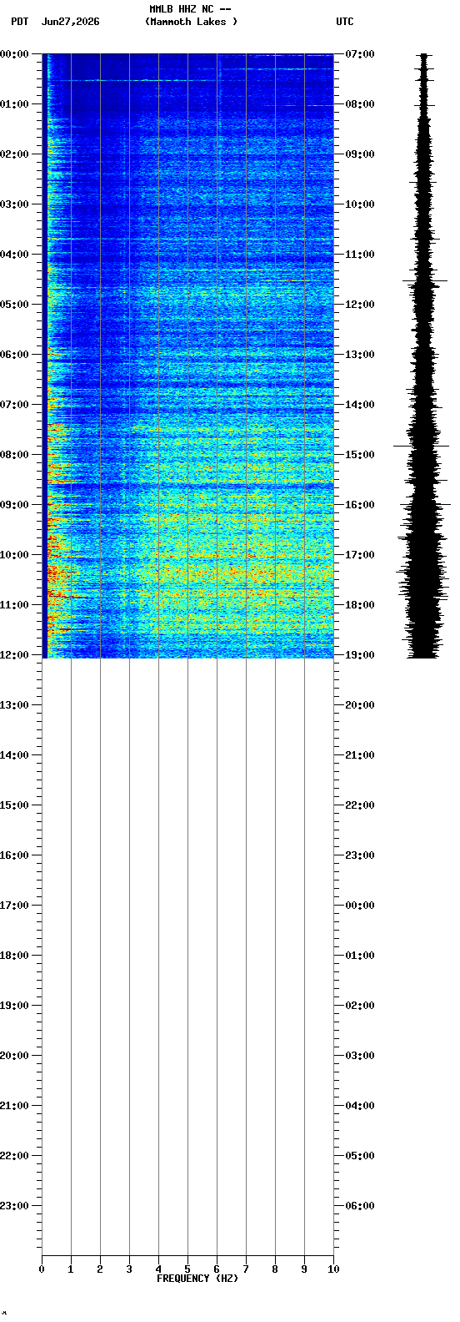Click the '3' frequency axis tick label
This screenshot has width=460, height=1322.
coord(129,1269)
